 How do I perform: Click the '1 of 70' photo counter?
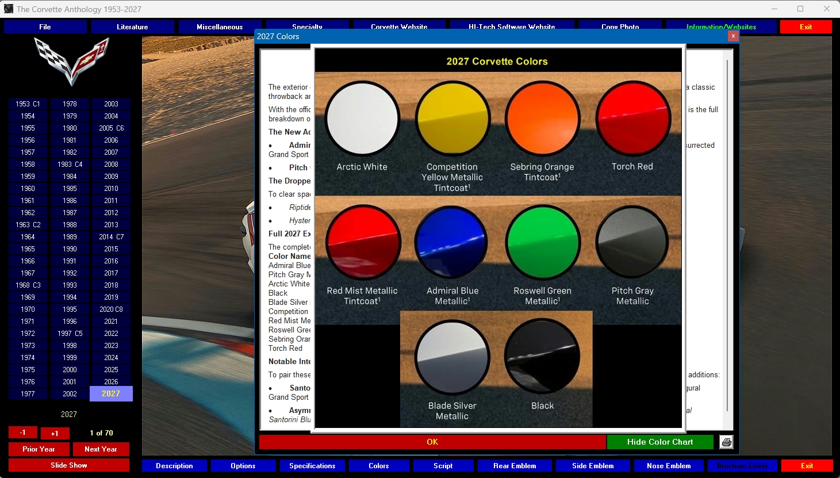[101, 433]
